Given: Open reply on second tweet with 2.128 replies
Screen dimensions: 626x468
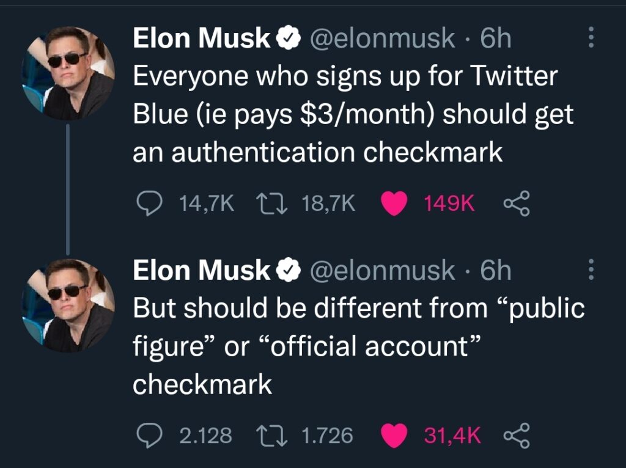Looking at the screenshot, I should [x=150, y=435].
